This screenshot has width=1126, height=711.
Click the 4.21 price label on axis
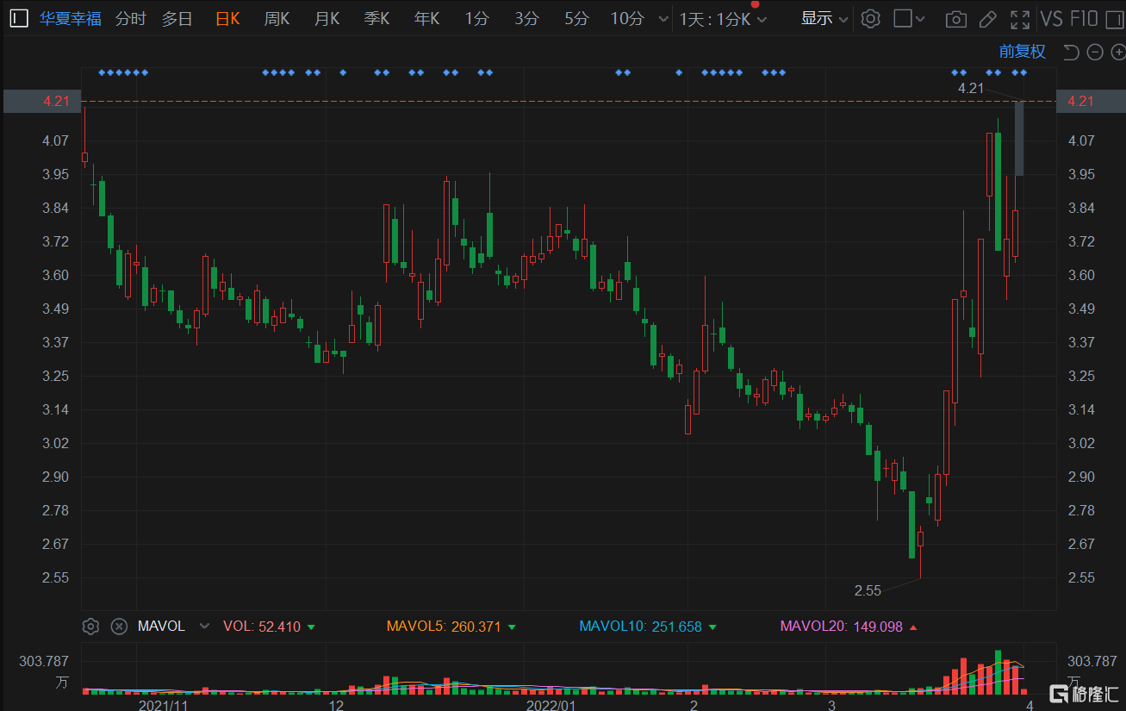[1080, 102]
